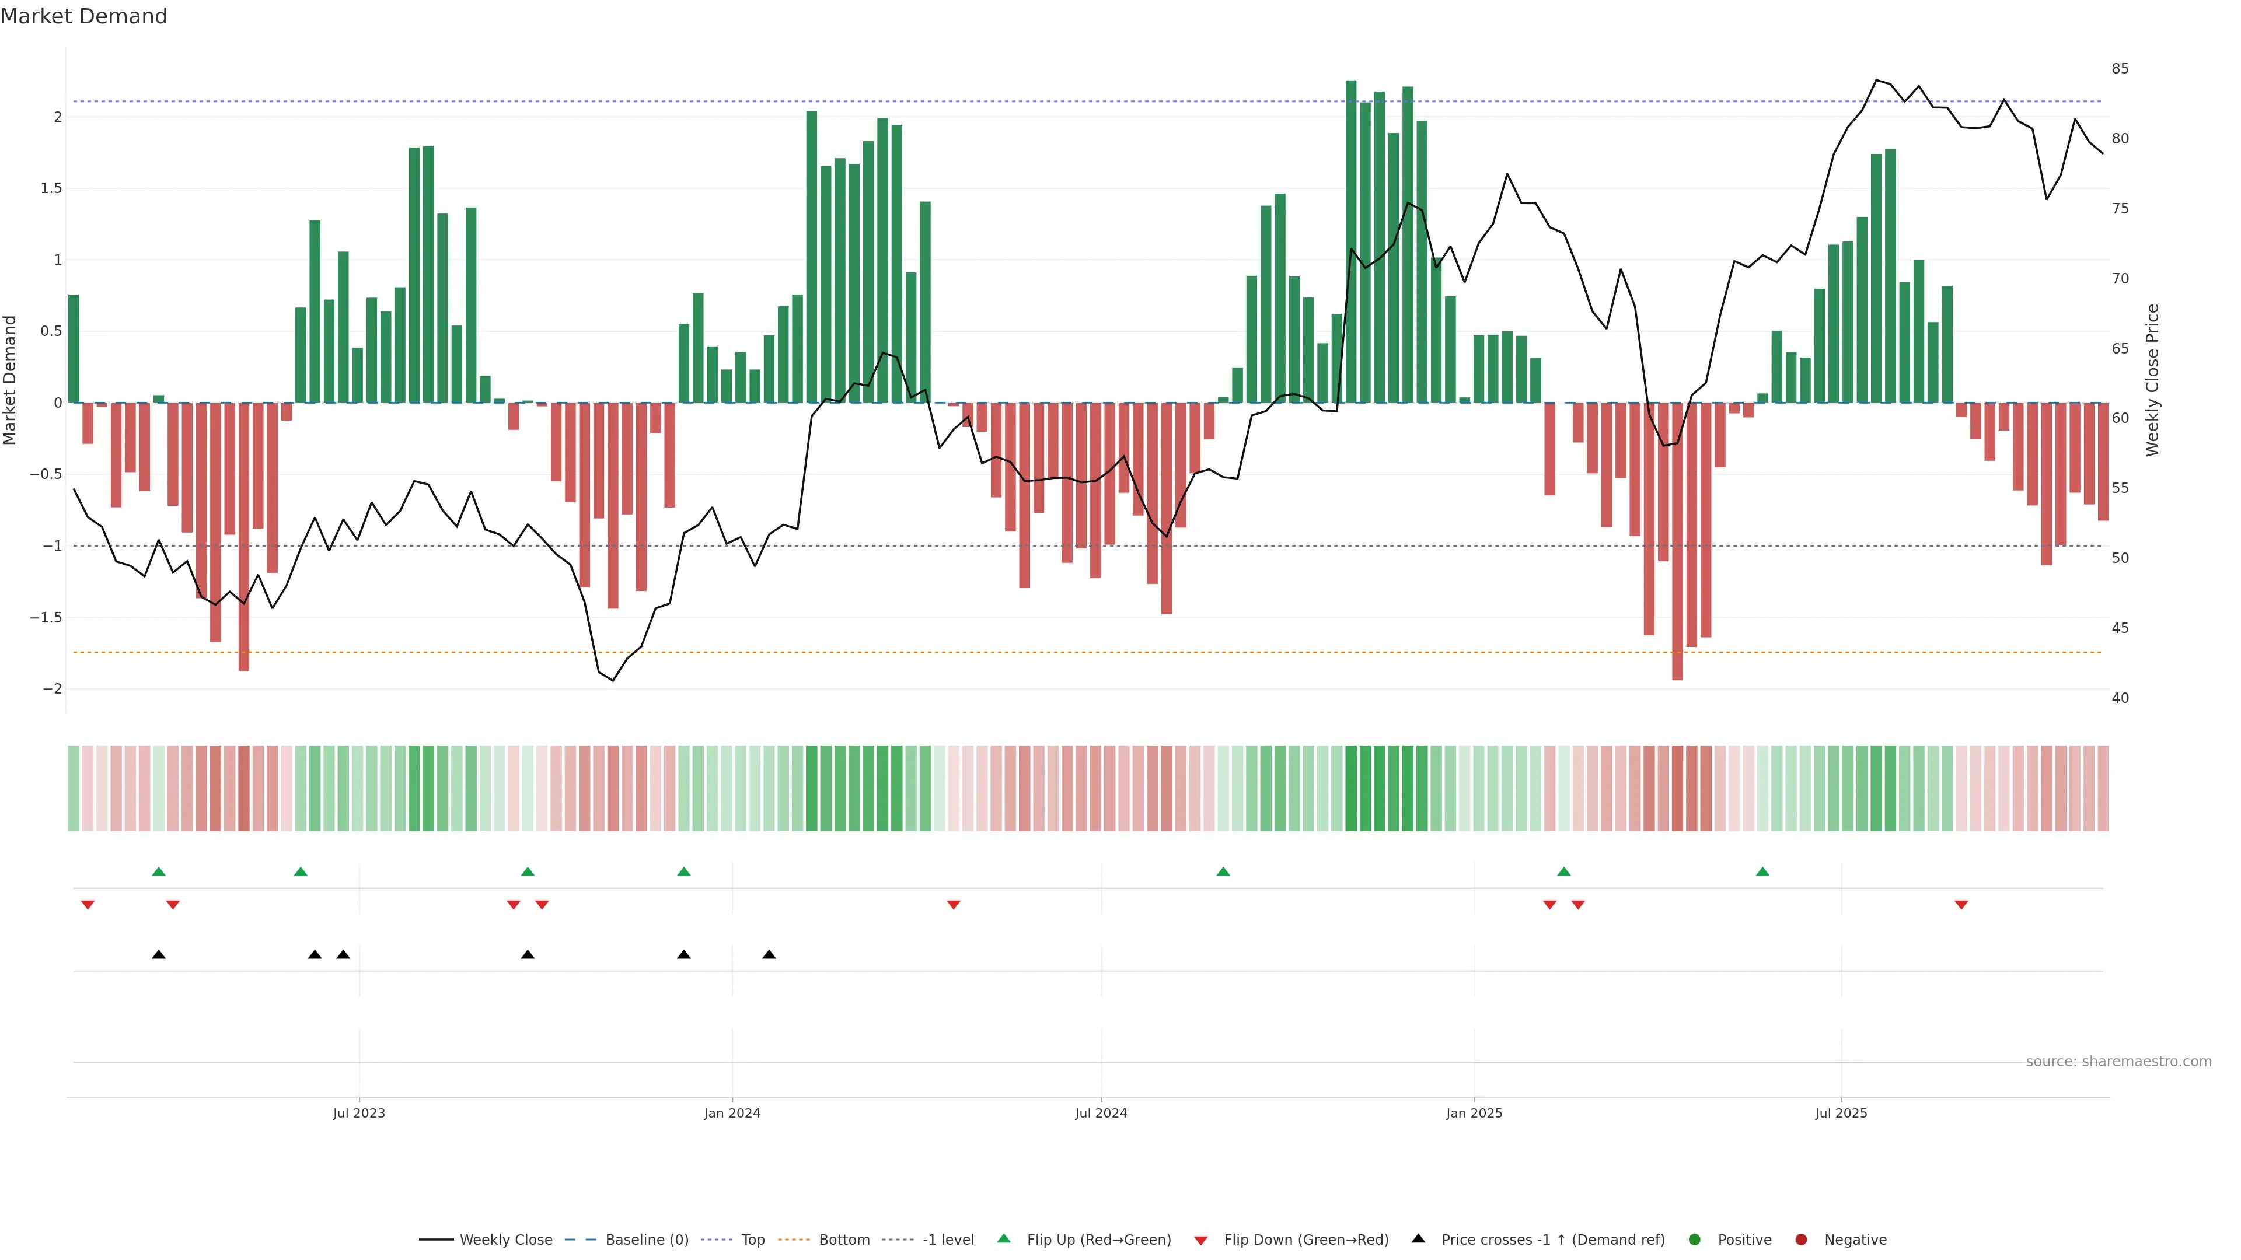This screenshot has width=2241, height=1260.
Task: Click the -1 level legend entry
Action: pyautogui.click(x=947, y=1240)
